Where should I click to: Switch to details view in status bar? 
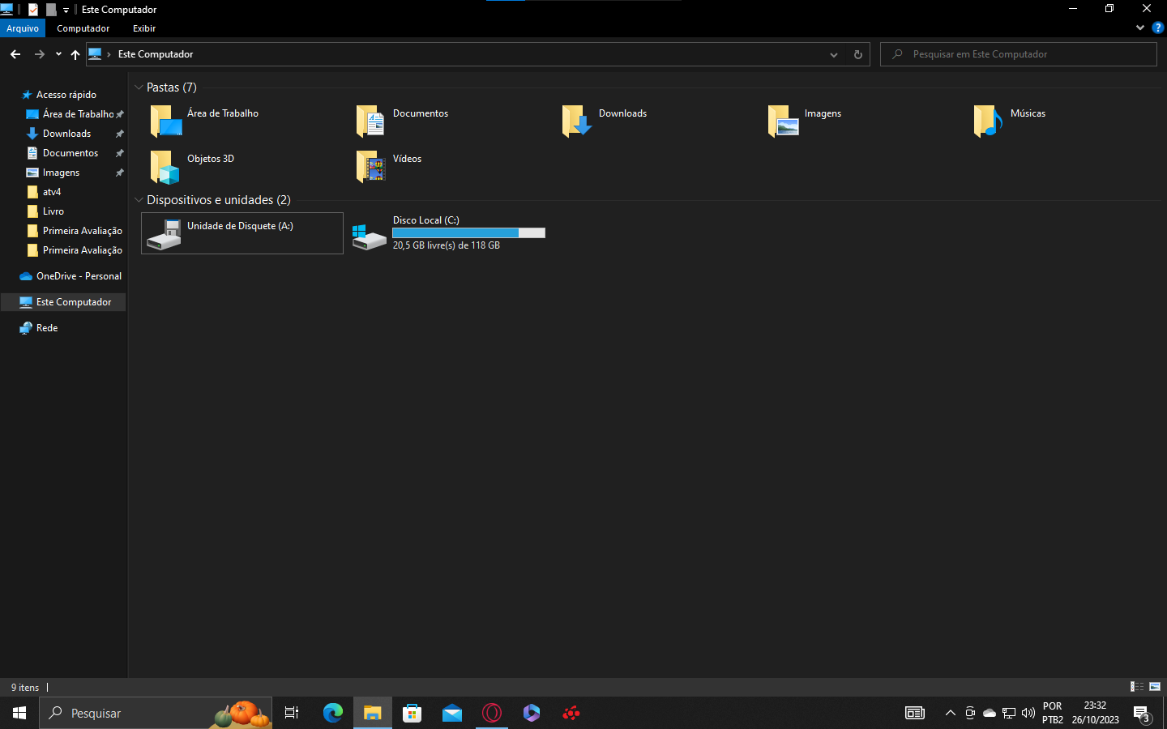coord(1137,687)
